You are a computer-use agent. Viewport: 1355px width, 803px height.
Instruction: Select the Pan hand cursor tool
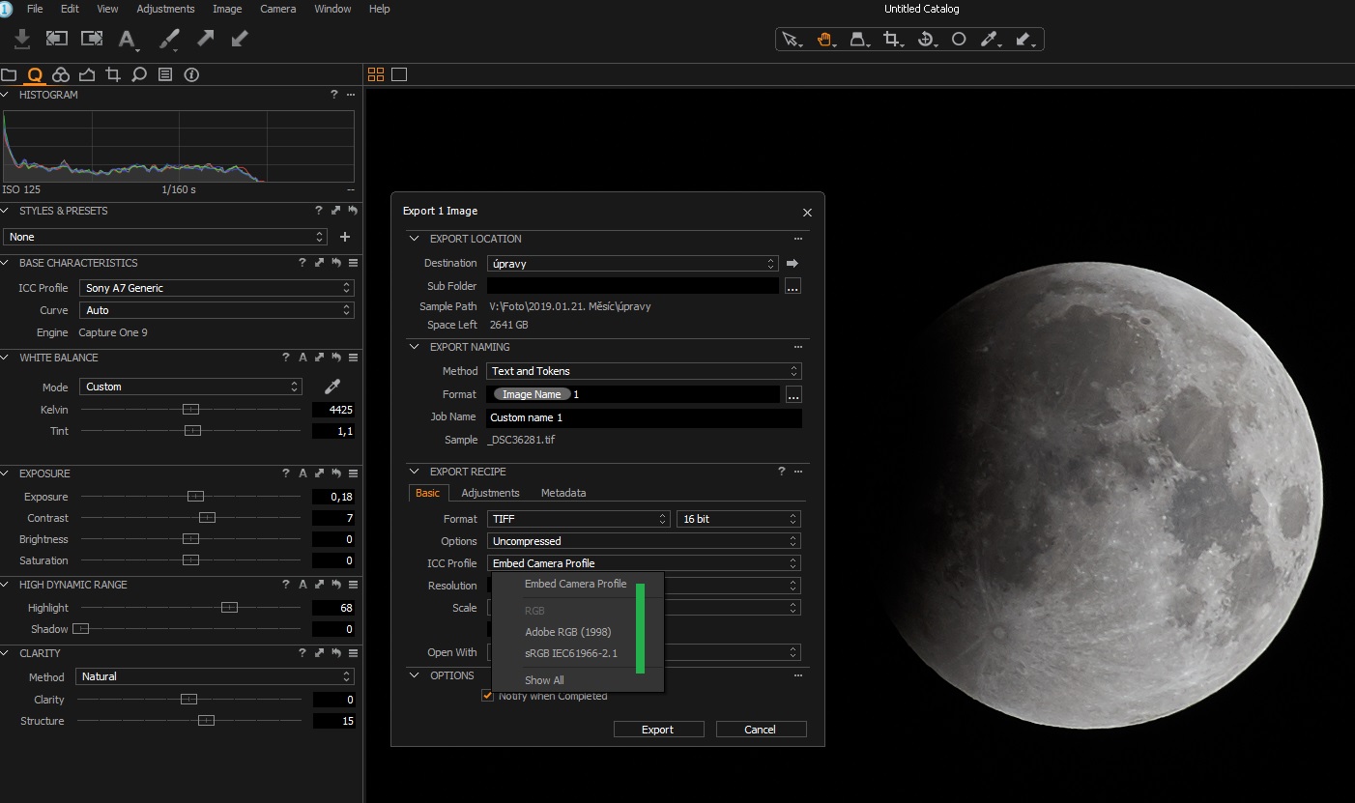pyautogui.click(x=824, y=40)
